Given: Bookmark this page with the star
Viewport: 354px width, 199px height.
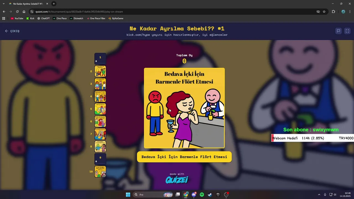Looking at the screenshot, I should pyautogui.click(x=324, y=12).
